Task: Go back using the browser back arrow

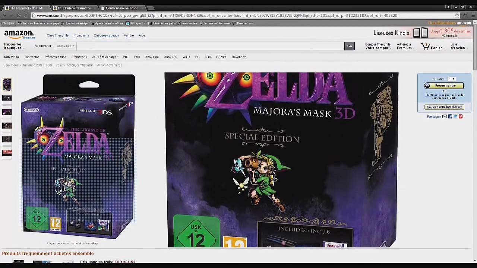Action: (4, 16)
